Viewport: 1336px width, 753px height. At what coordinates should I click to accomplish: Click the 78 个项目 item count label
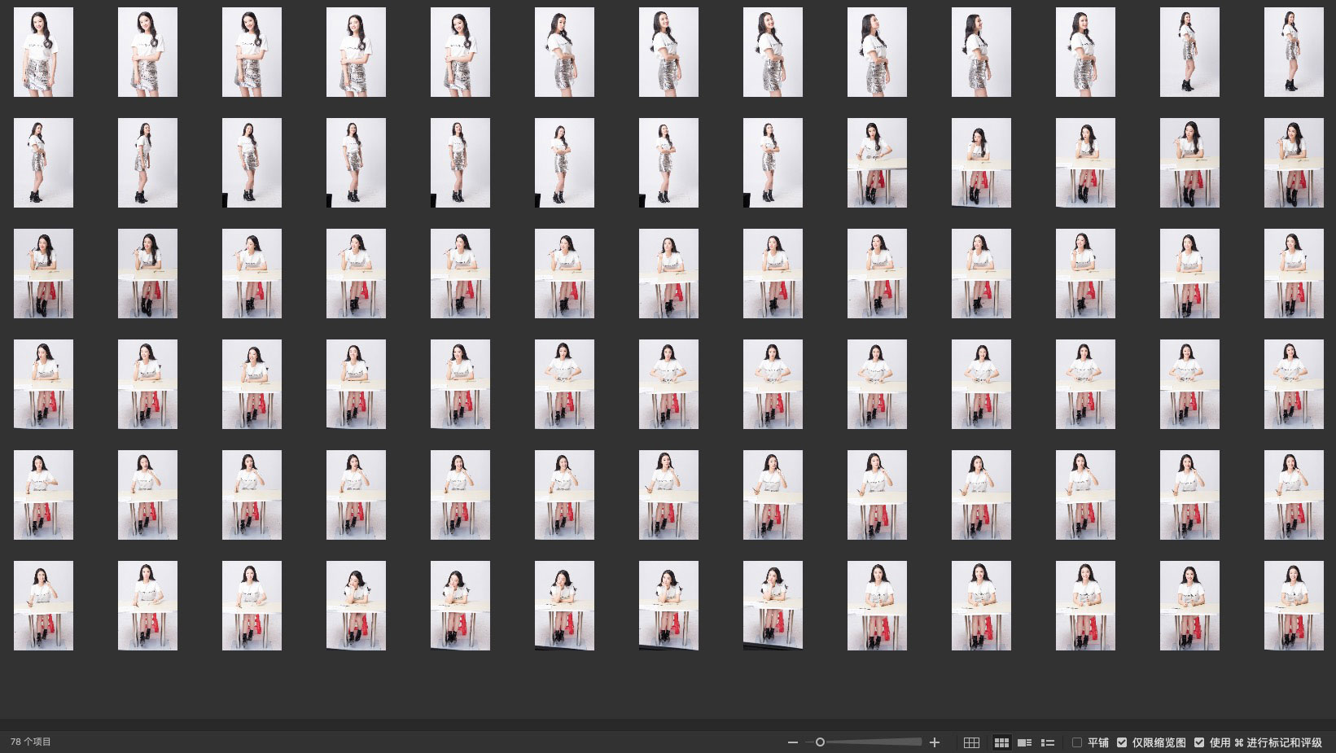point(31,742)
